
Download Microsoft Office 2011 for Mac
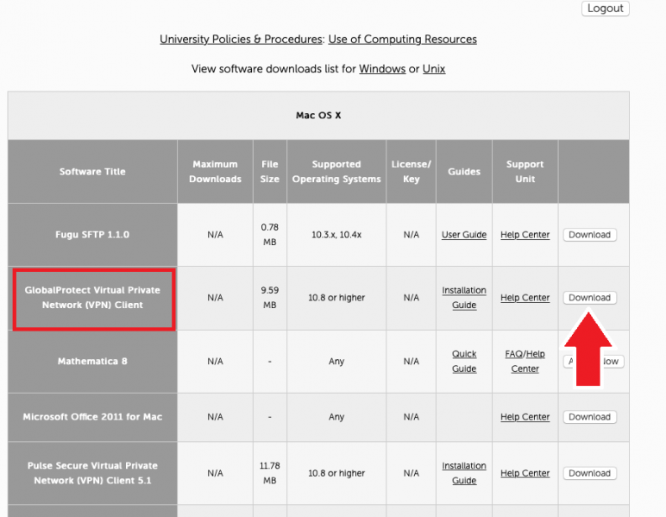pos(589,417)
